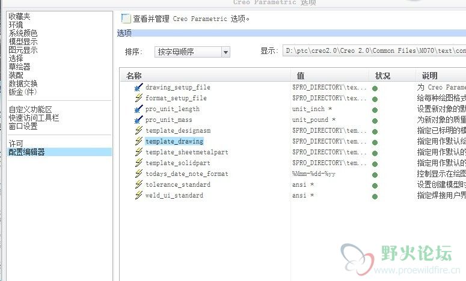Click the lightning icon beside tolerance_standard
The height and width of the screenshot is (281, 466).
click(x=139, y=184)
